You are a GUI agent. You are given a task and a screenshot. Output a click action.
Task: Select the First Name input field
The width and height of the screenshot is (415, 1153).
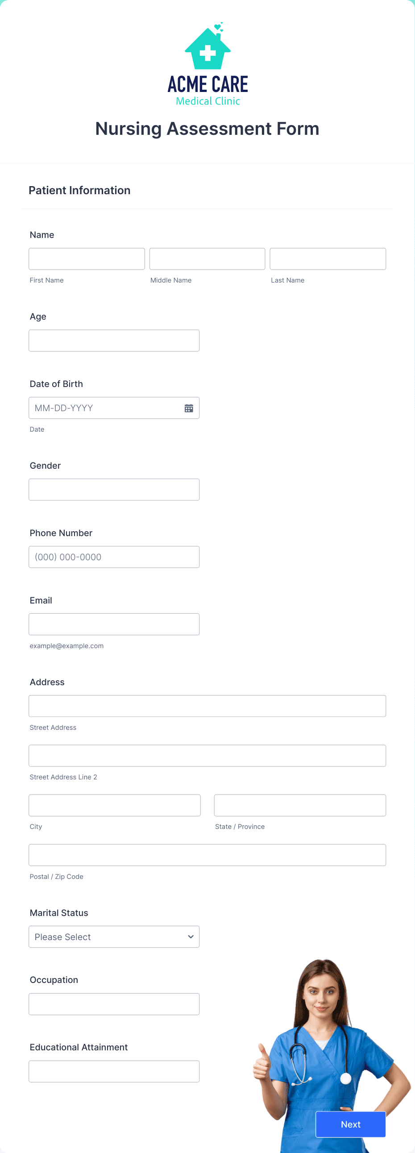coord(87,259)
